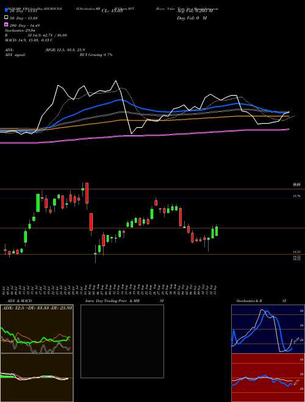The height and width of the screenshot is (402, 305).
Task: Open the blue Stochastics chart panel
Action: coord(268,329)
